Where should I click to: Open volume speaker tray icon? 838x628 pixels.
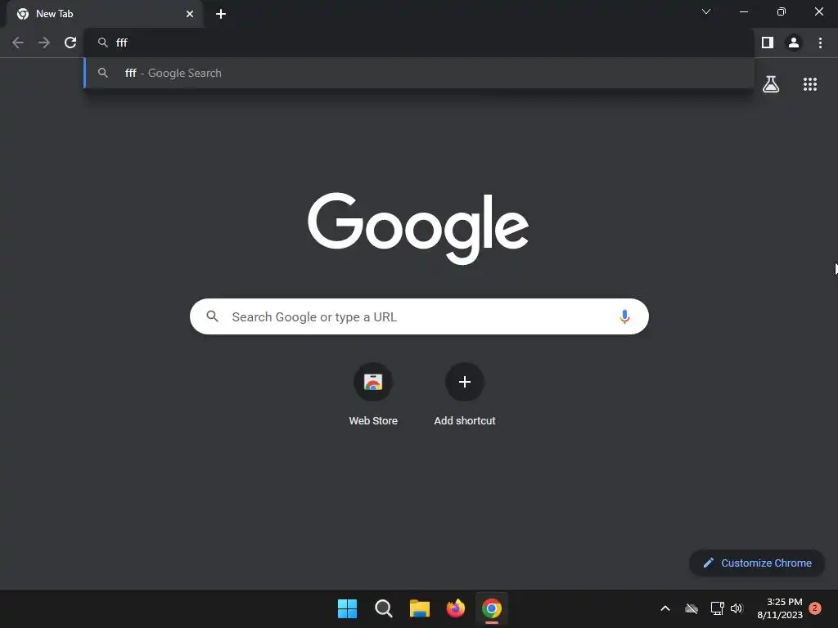pos(737,608)
